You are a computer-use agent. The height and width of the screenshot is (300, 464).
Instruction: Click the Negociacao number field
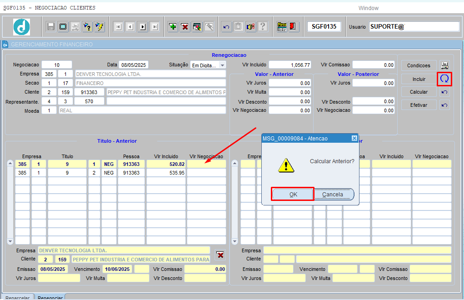[57, 65]
